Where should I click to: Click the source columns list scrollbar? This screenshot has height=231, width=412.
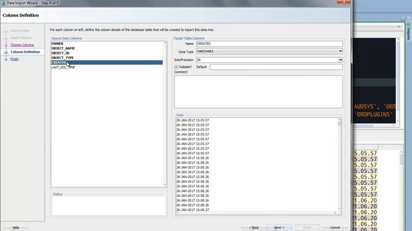165,114
